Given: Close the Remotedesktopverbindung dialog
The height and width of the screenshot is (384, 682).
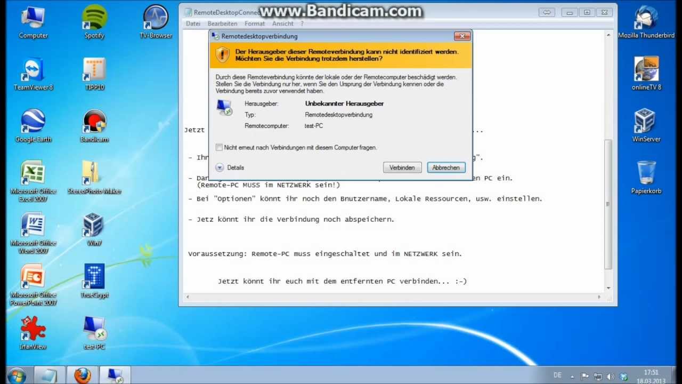Looking at the screenshot, I should [x=462, y=36].
